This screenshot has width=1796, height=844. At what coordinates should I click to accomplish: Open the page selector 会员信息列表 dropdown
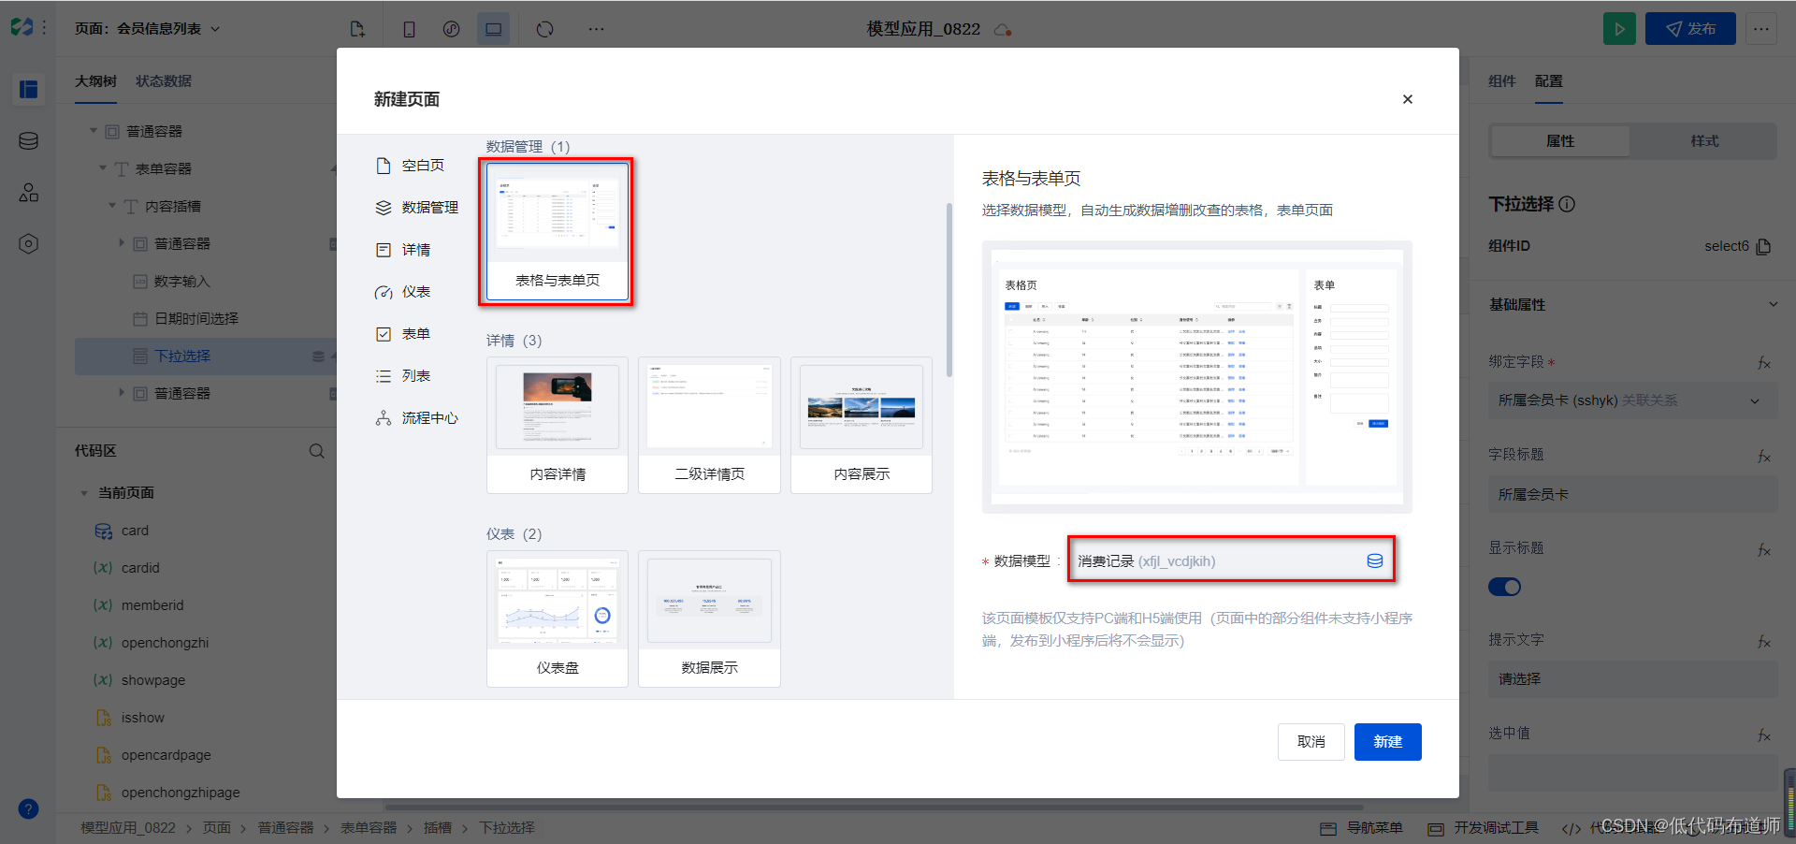(x=148, y=29)
